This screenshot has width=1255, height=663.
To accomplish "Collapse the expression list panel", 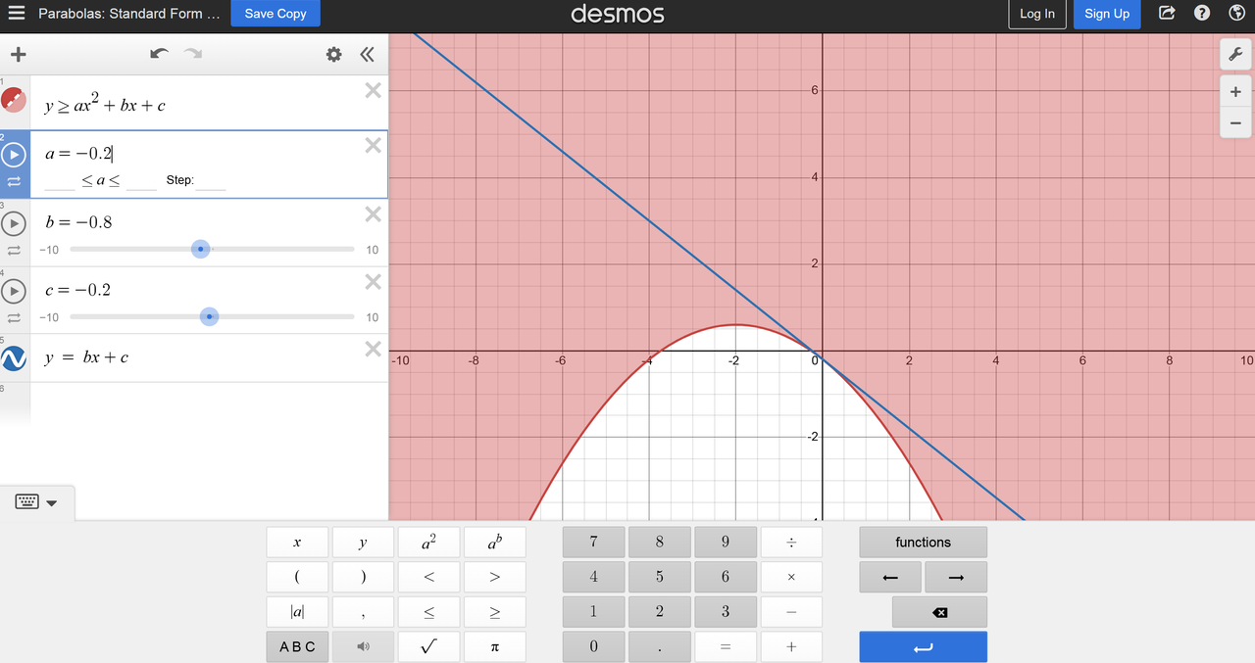I will pos(367,55).
